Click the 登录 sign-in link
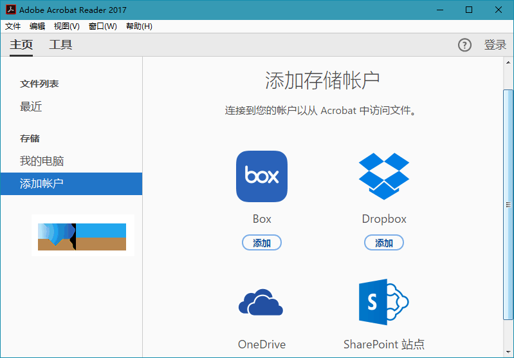Viewport: 514px width, 358px height. pos(495,45)
